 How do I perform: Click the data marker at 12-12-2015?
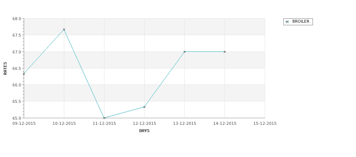tap(144, 107)
